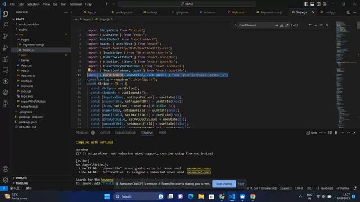Open Customize Layout button
Viewport: 360px width, 202px height.
(x=325, y=4)
